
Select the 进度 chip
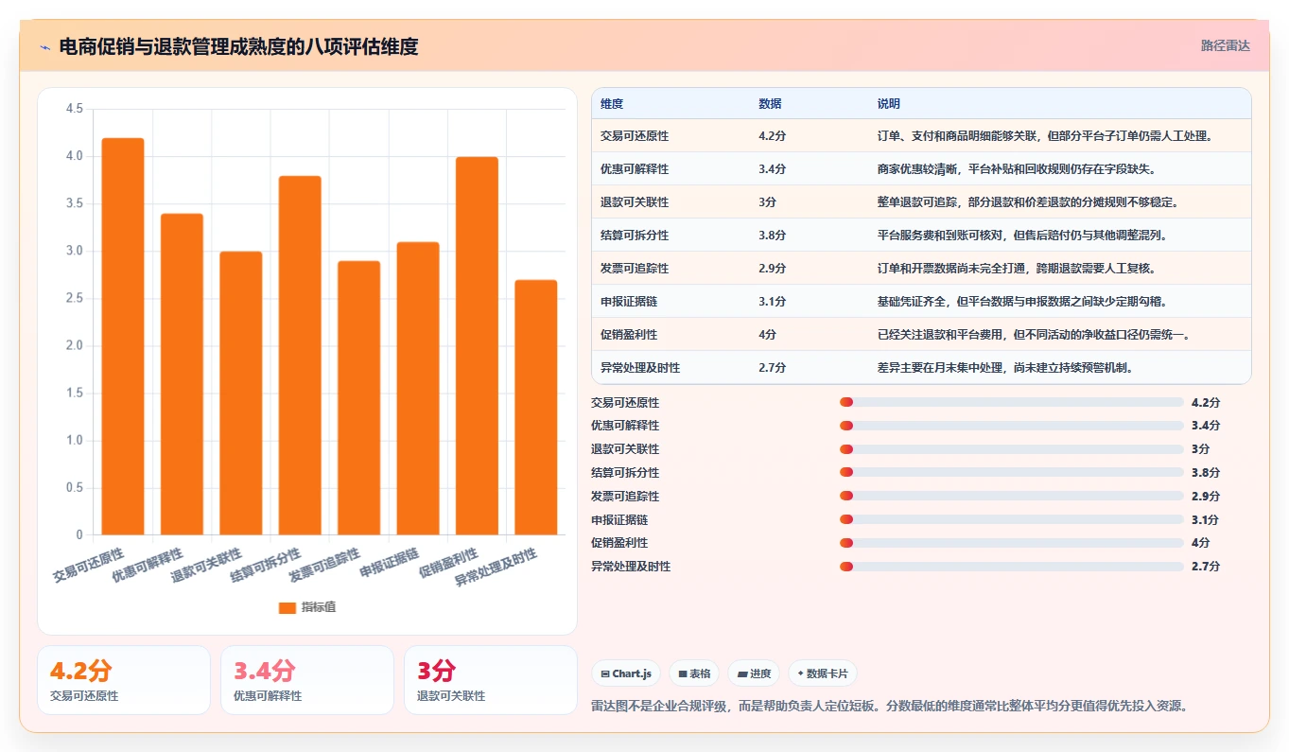[x=754, y=673]
